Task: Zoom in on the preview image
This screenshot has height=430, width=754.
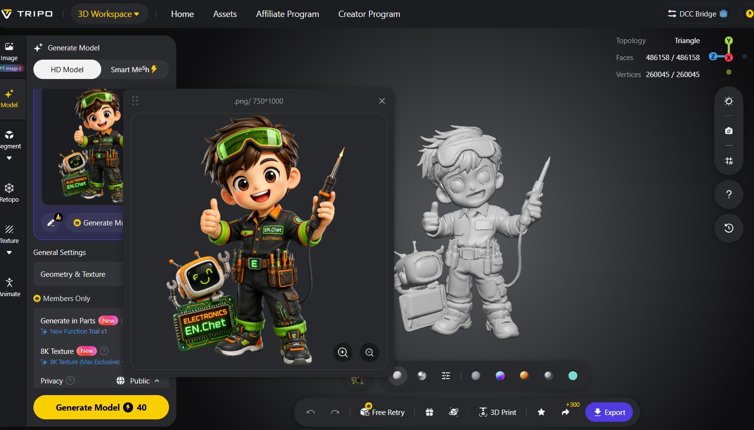Action: tap(343, 352)
